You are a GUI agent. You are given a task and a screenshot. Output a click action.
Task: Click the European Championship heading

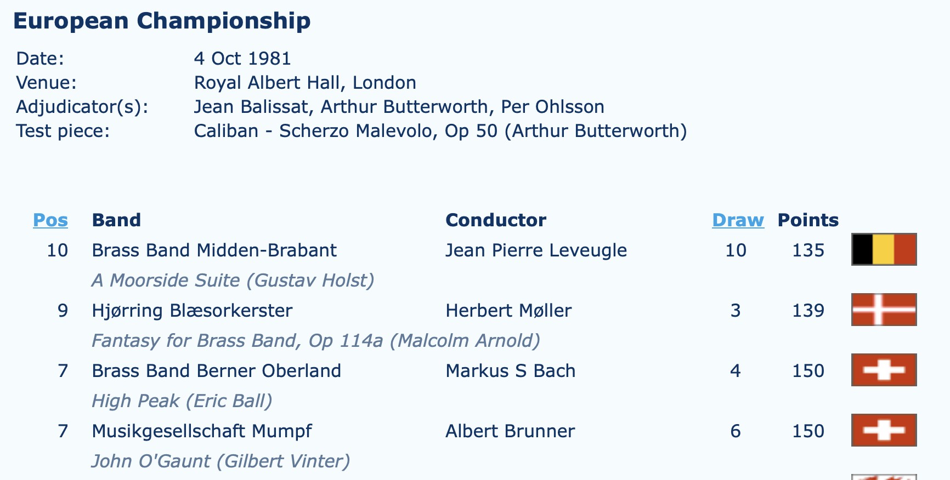(x=162, y=21)
